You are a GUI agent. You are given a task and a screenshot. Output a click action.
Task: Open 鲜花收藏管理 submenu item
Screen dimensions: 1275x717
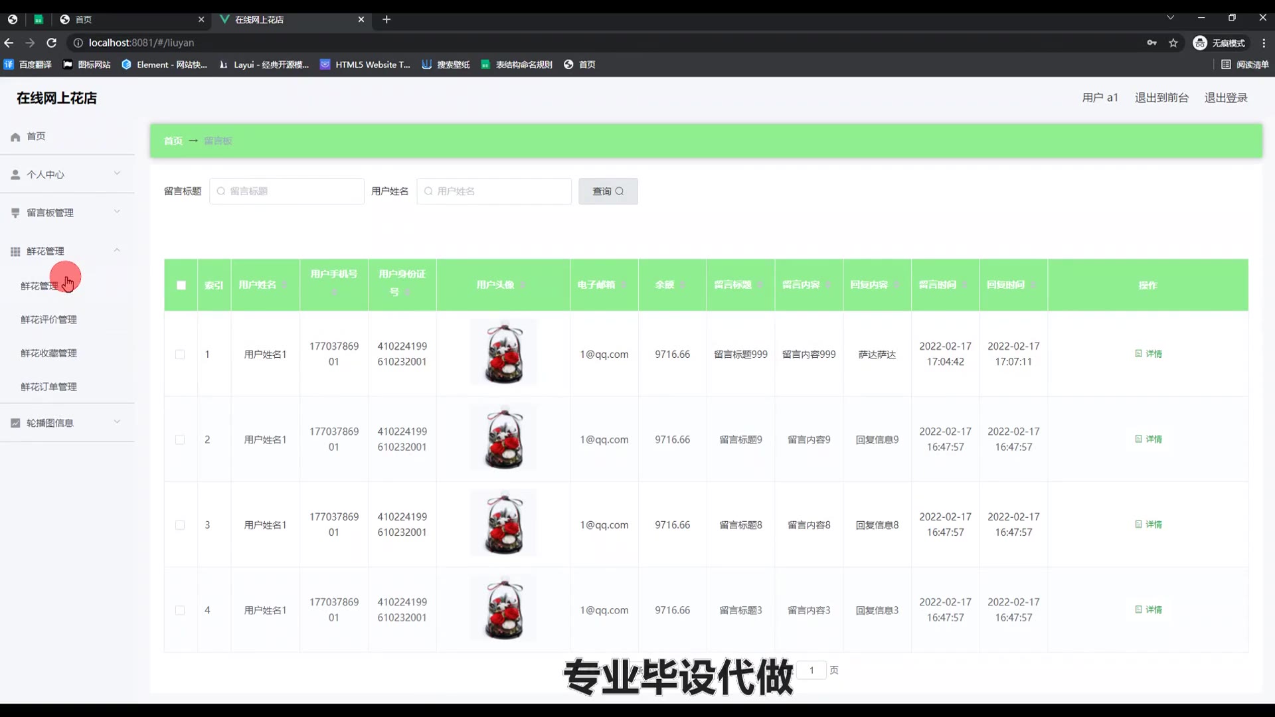click(x=48, y=353)
